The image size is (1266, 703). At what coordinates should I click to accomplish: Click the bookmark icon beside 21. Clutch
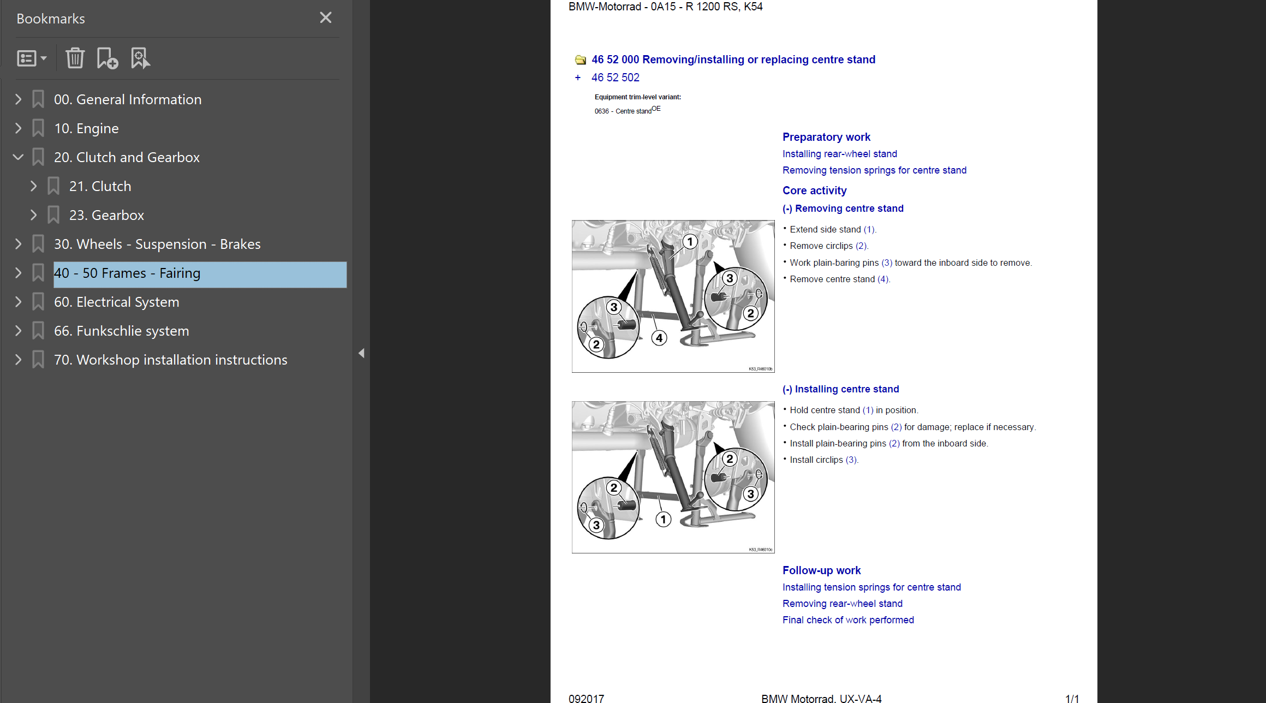click(x=53, y=186)
